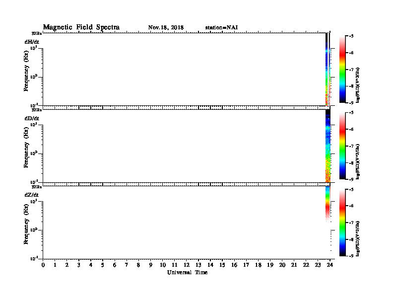This screenshot has width=393, height=304.
Task: Click hour 21 on the time axis
Action: click(294, 265)
